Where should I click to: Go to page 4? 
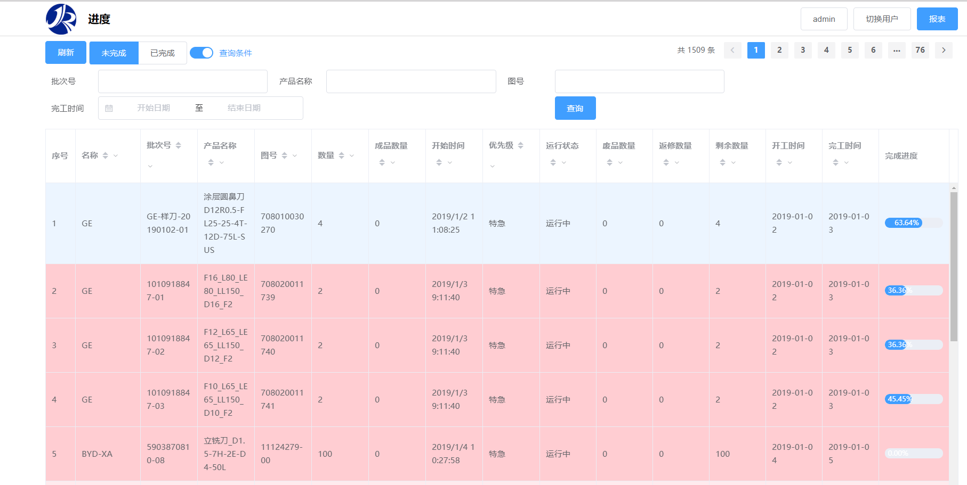tap(826, 50)
